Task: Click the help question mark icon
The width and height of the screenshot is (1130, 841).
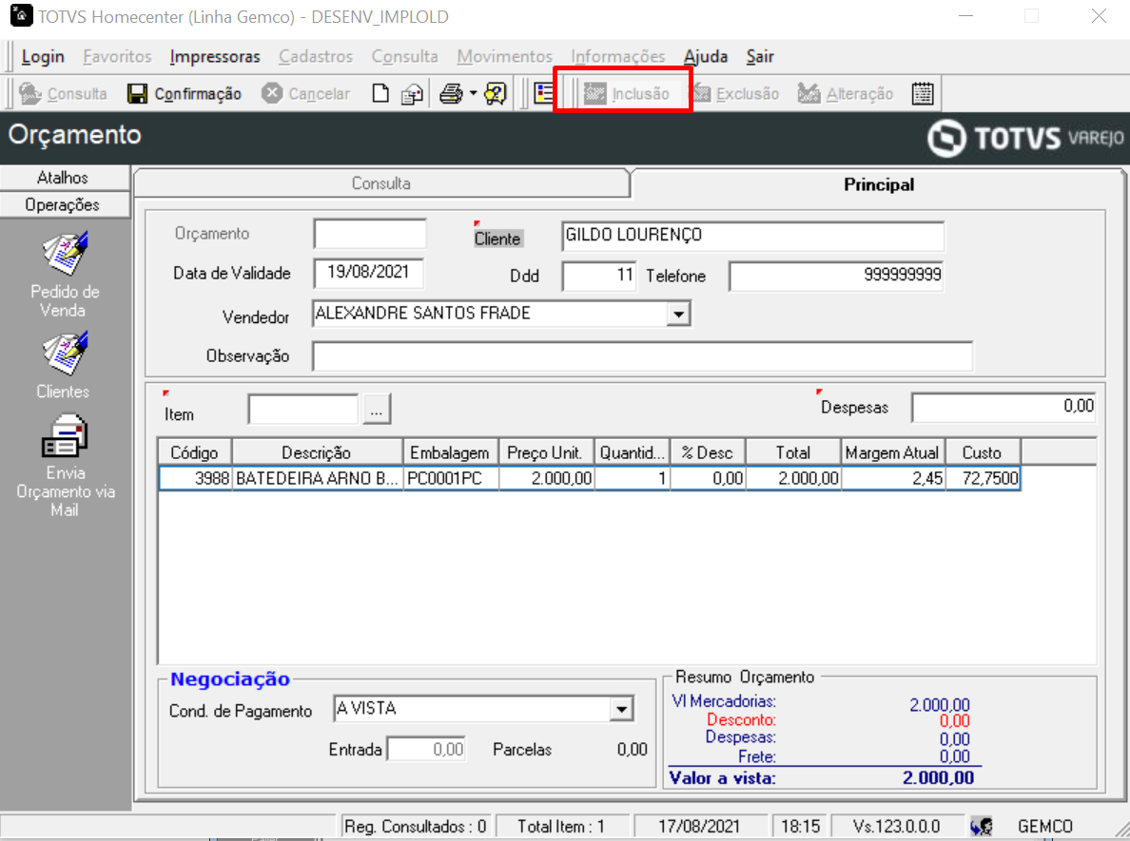Action: pos(496,94)
